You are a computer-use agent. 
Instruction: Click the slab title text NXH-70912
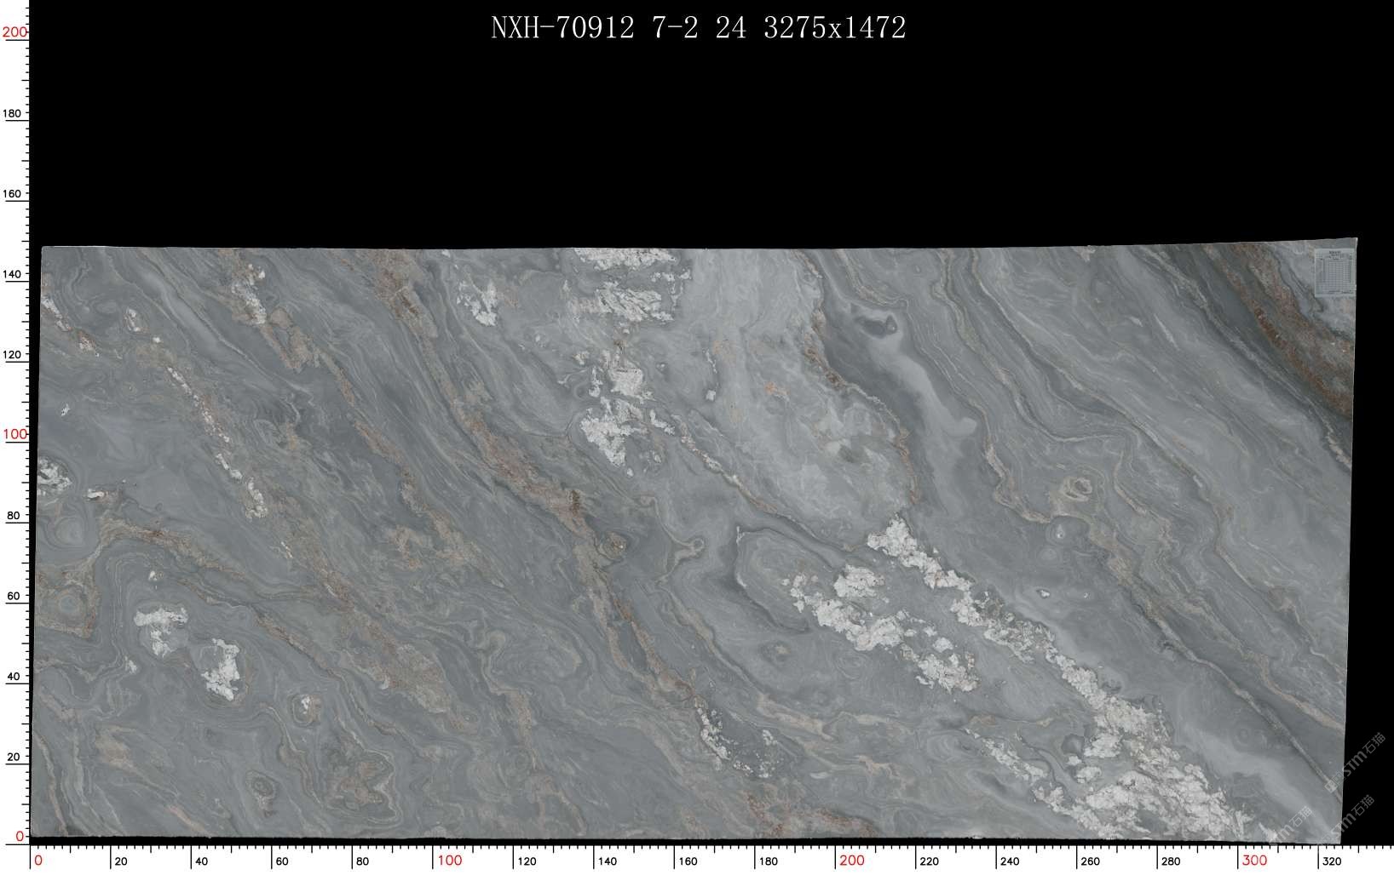point(562,28)
